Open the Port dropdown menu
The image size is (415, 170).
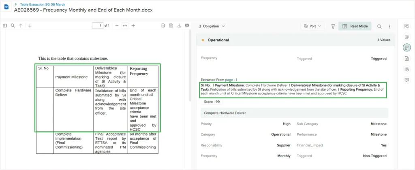[312, 26]
